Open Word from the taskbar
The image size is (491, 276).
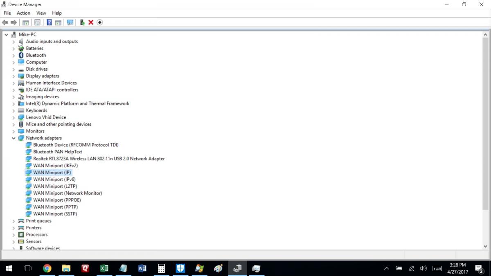pyautogui.click(x=142, y=269)
